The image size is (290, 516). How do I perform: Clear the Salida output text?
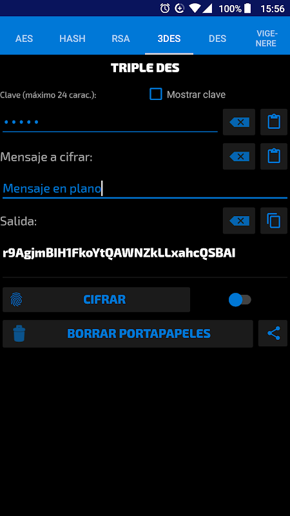pyautogui.click(x=239, y=221)
